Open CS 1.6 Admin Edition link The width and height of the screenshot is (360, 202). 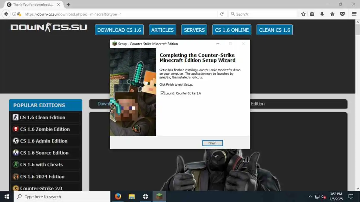44,141
